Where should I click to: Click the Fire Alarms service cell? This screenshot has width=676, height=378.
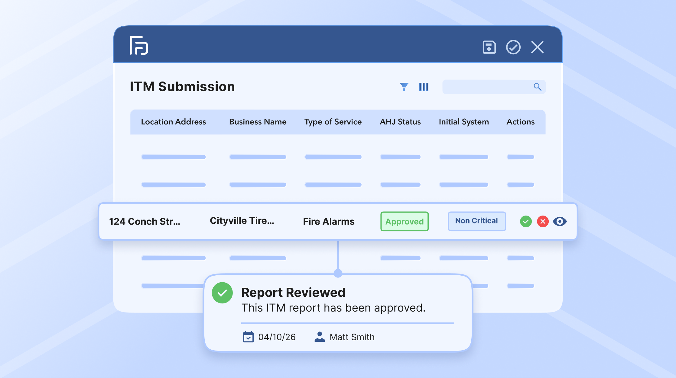coord(329,222)
